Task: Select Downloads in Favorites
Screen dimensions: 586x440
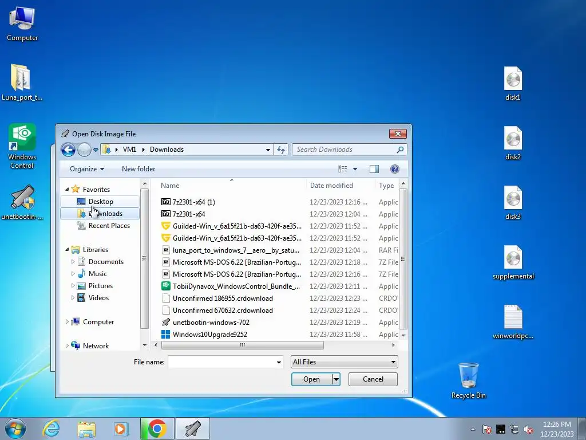Action: coord(100,214)
